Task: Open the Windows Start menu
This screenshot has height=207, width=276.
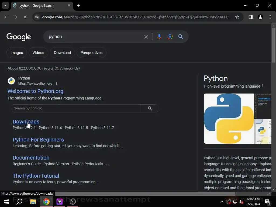Action: click(x=6, y=202)
